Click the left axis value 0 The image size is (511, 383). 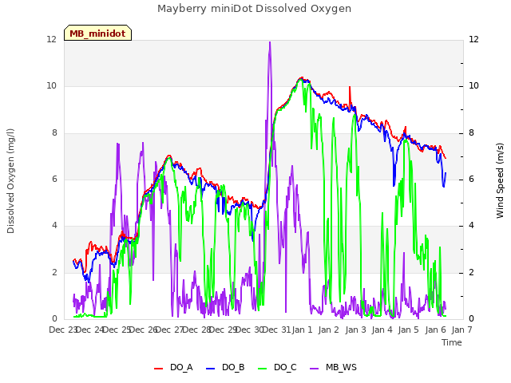coord(54,318)
